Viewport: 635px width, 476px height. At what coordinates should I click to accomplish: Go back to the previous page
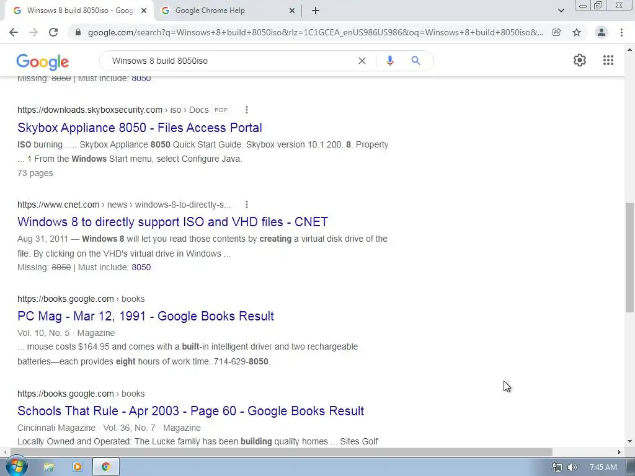(14, 32)
